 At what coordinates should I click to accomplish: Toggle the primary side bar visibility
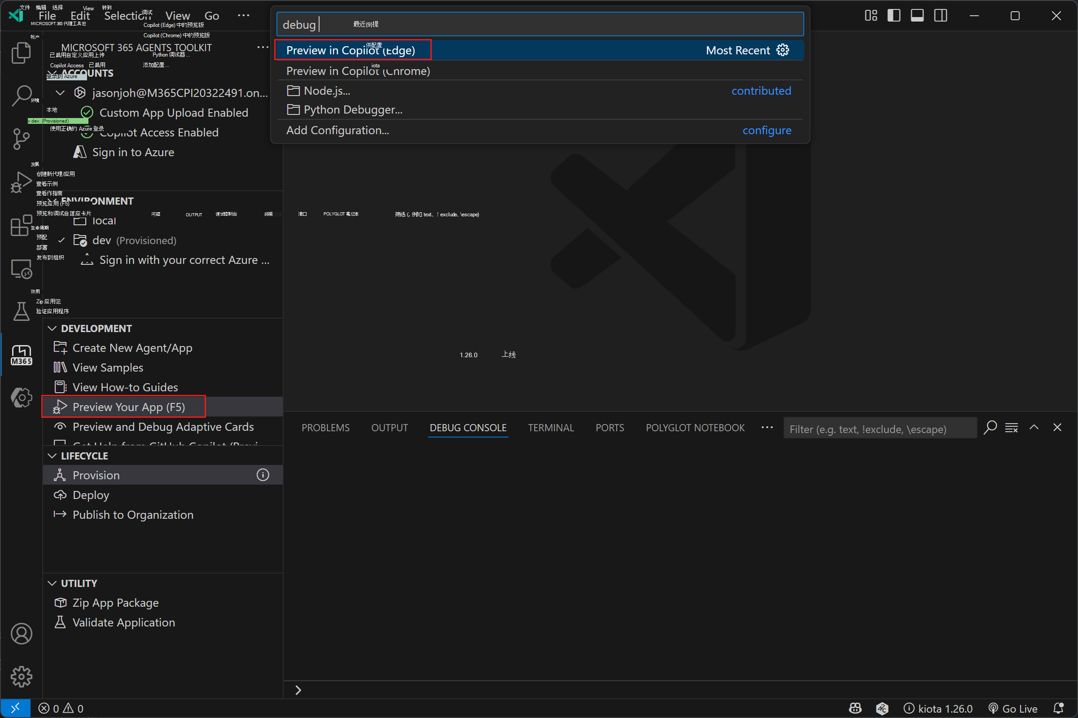[x=893, y=15]
